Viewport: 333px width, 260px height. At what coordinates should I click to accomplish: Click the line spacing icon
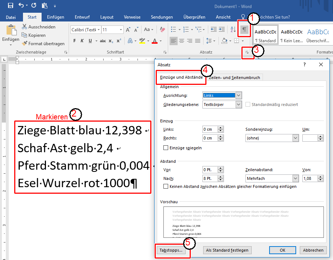tap(209, 41)
